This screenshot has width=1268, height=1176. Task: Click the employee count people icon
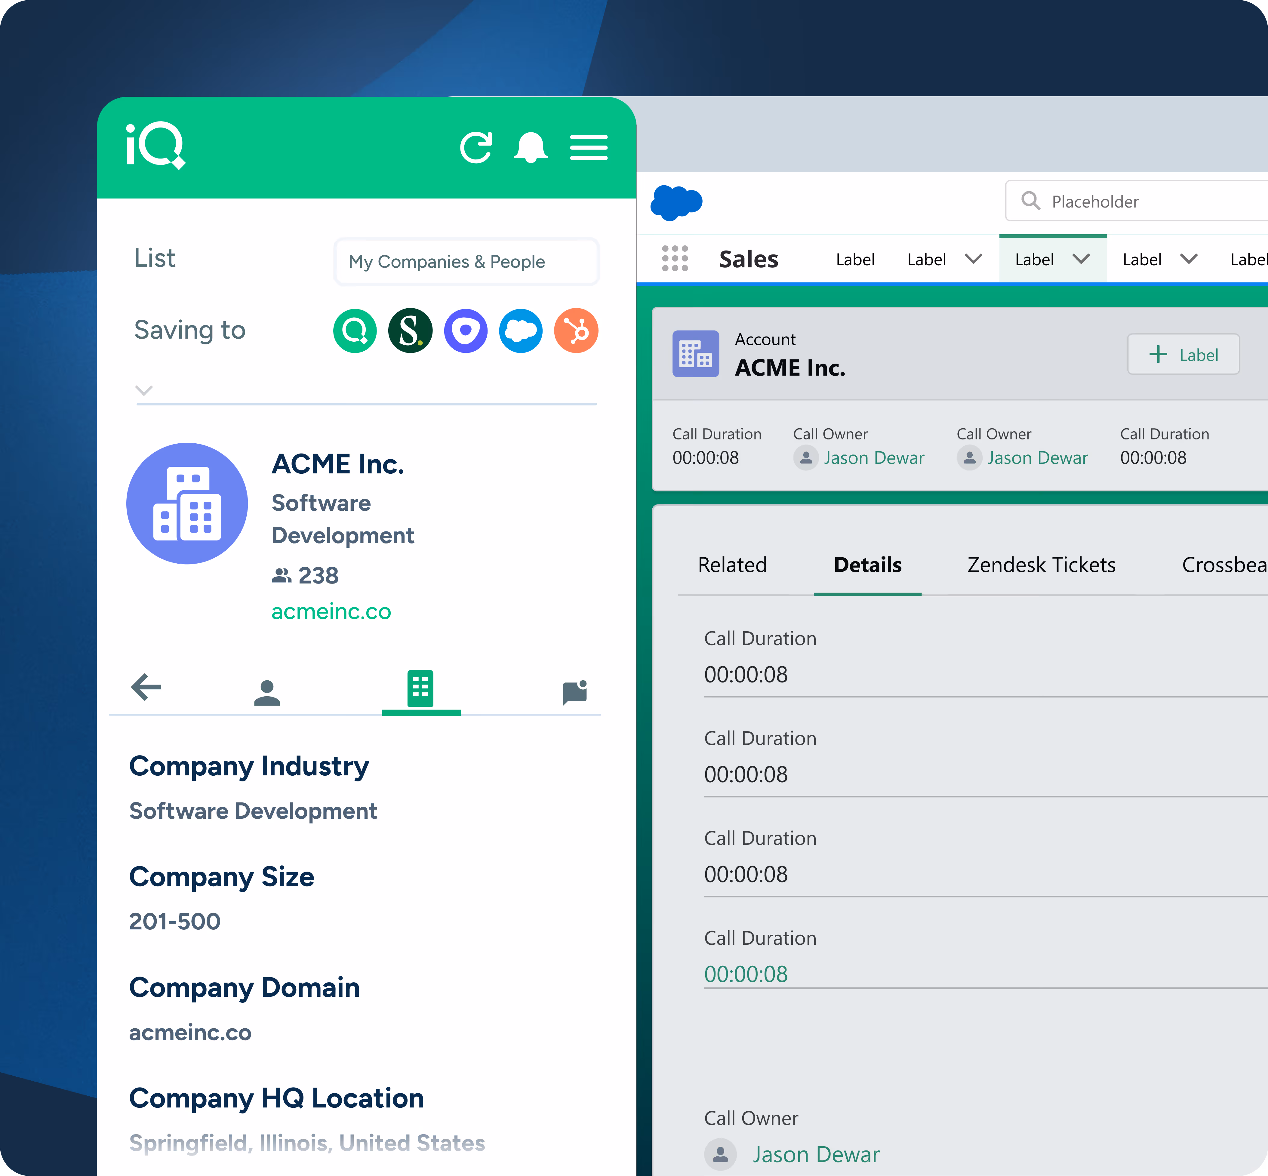(x=281, y=575)
